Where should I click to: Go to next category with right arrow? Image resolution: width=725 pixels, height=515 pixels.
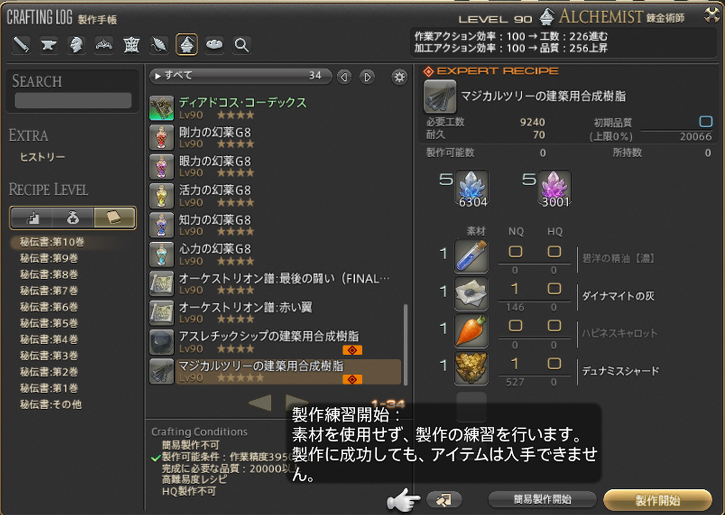(367, 77)
